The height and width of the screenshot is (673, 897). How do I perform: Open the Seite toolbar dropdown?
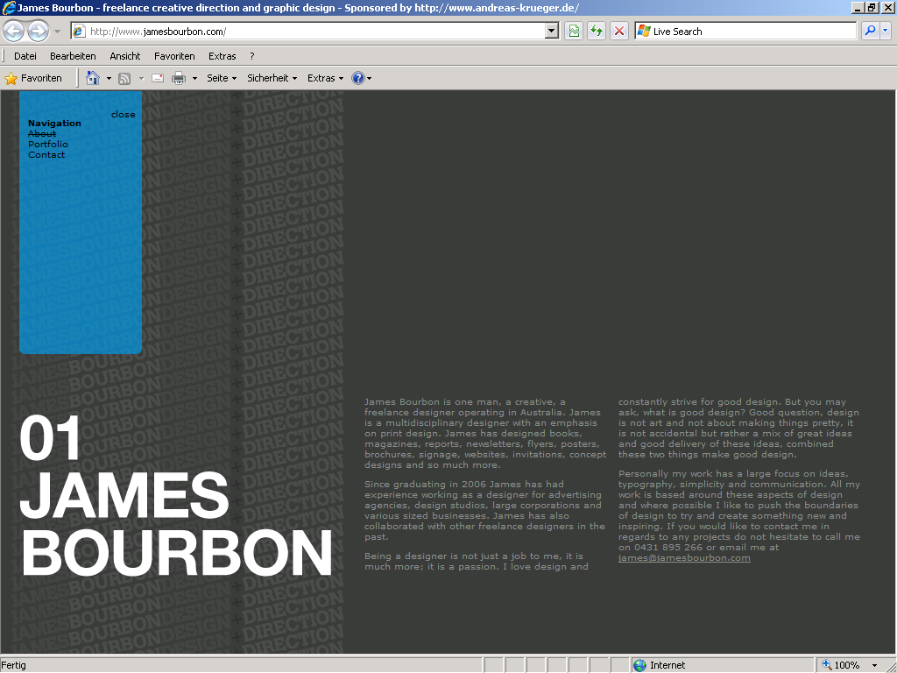[x=221, y=78]
